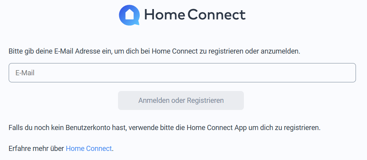Click the white house shape inside the logo
This screenshot has height=160, width=367.
[129, 15]
